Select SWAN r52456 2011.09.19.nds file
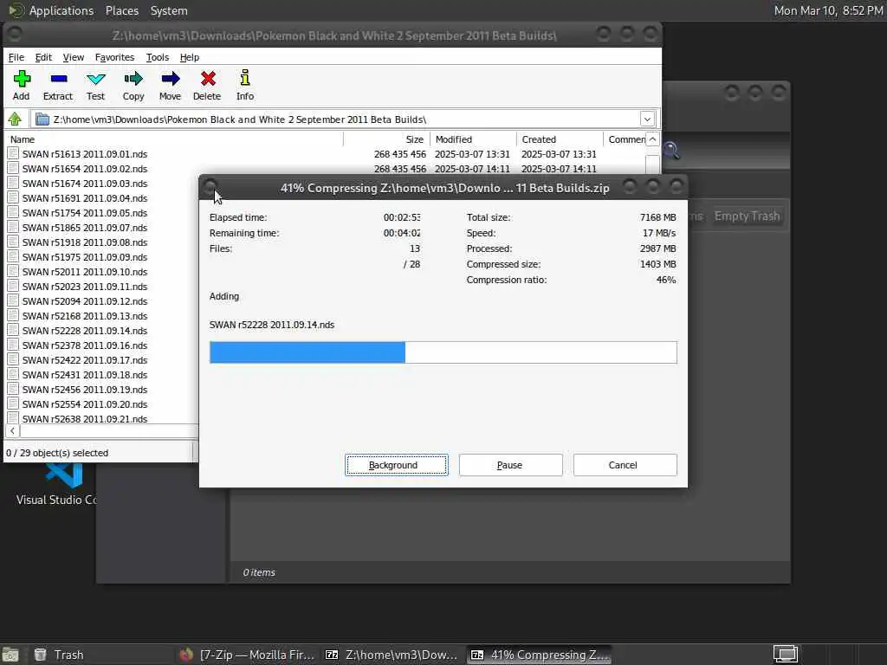887x665 pixels. [85, 389]
